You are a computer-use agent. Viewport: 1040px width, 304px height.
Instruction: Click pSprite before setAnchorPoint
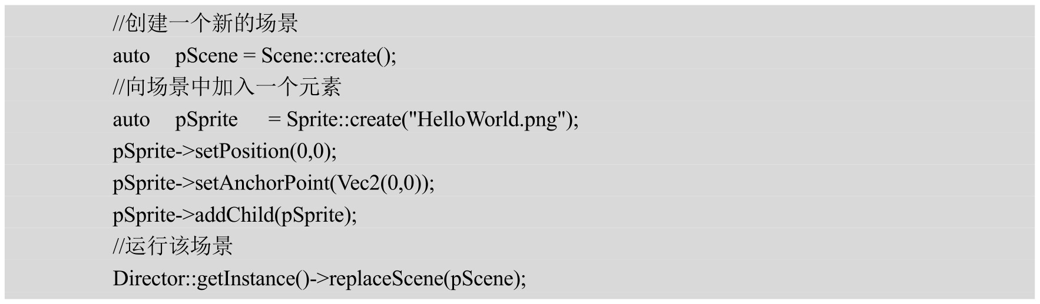pos(144,183)
